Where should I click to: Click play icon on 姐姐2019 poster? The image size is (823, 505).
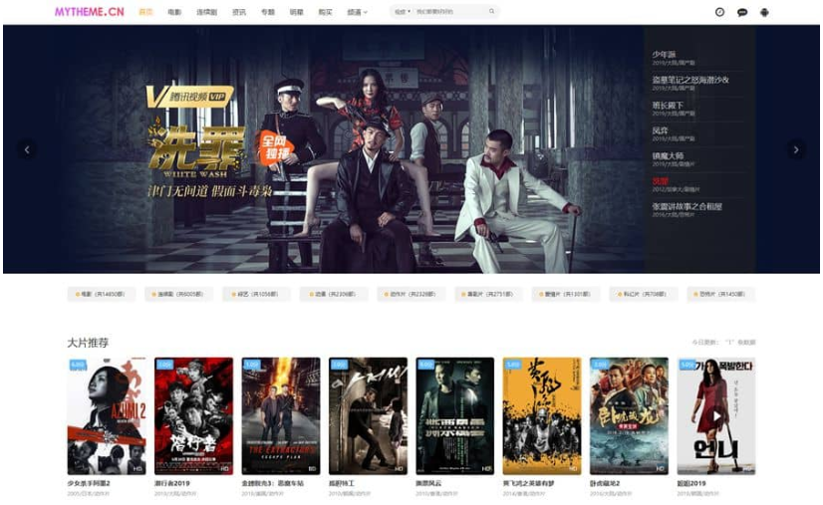tap(716, 415)
